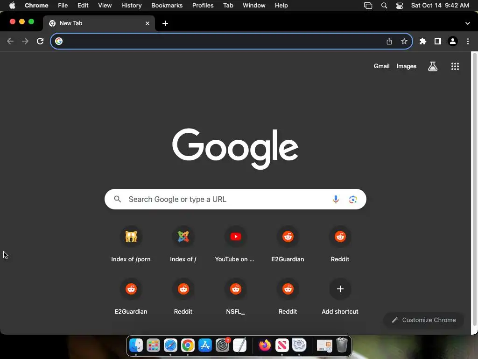Click the screen mirroring icon in menu bar
The height and width of the screenshot is (359, 478).
point(368,6)
